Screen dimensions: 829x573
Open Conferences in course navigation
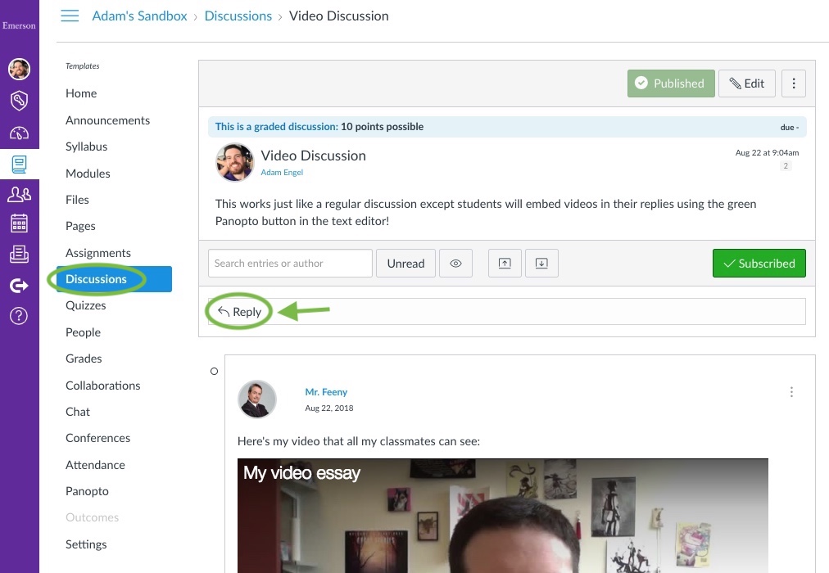tap(97, 438)
